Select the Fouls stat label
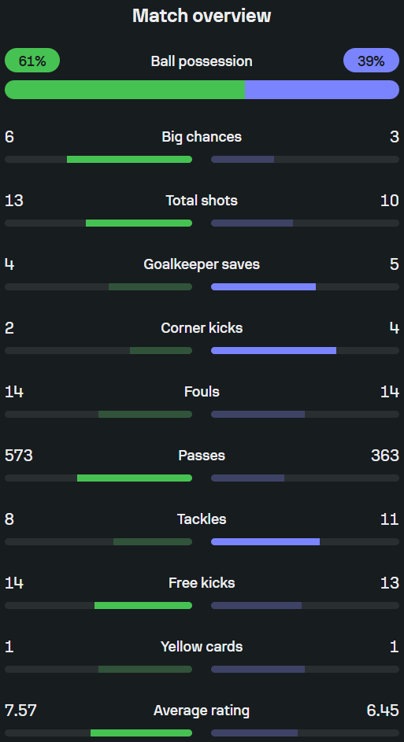The height and width of the screenshot is (742, 404). [202, 392]
